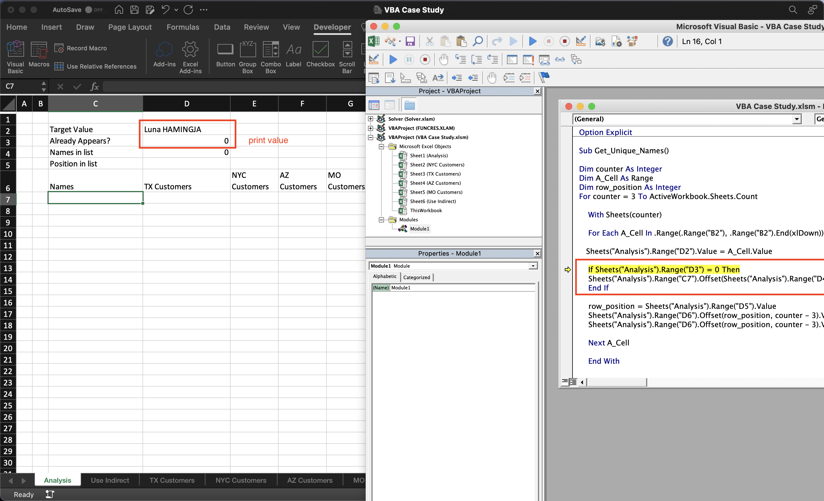Save the VBA project with floppy icon
Viewport: 824px width, 501px height.
pyautogui.click(x=410, y=41)
